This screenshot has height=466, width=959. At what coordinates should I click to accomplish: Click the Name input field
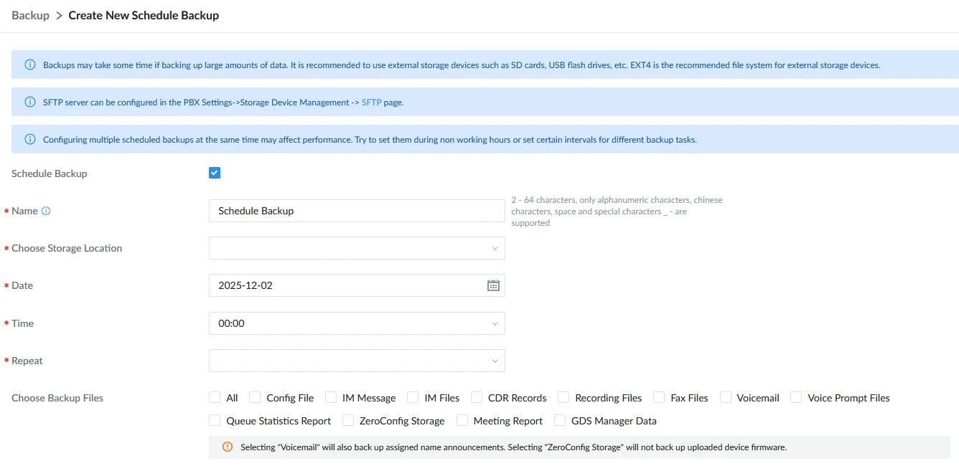coord(357,211)
